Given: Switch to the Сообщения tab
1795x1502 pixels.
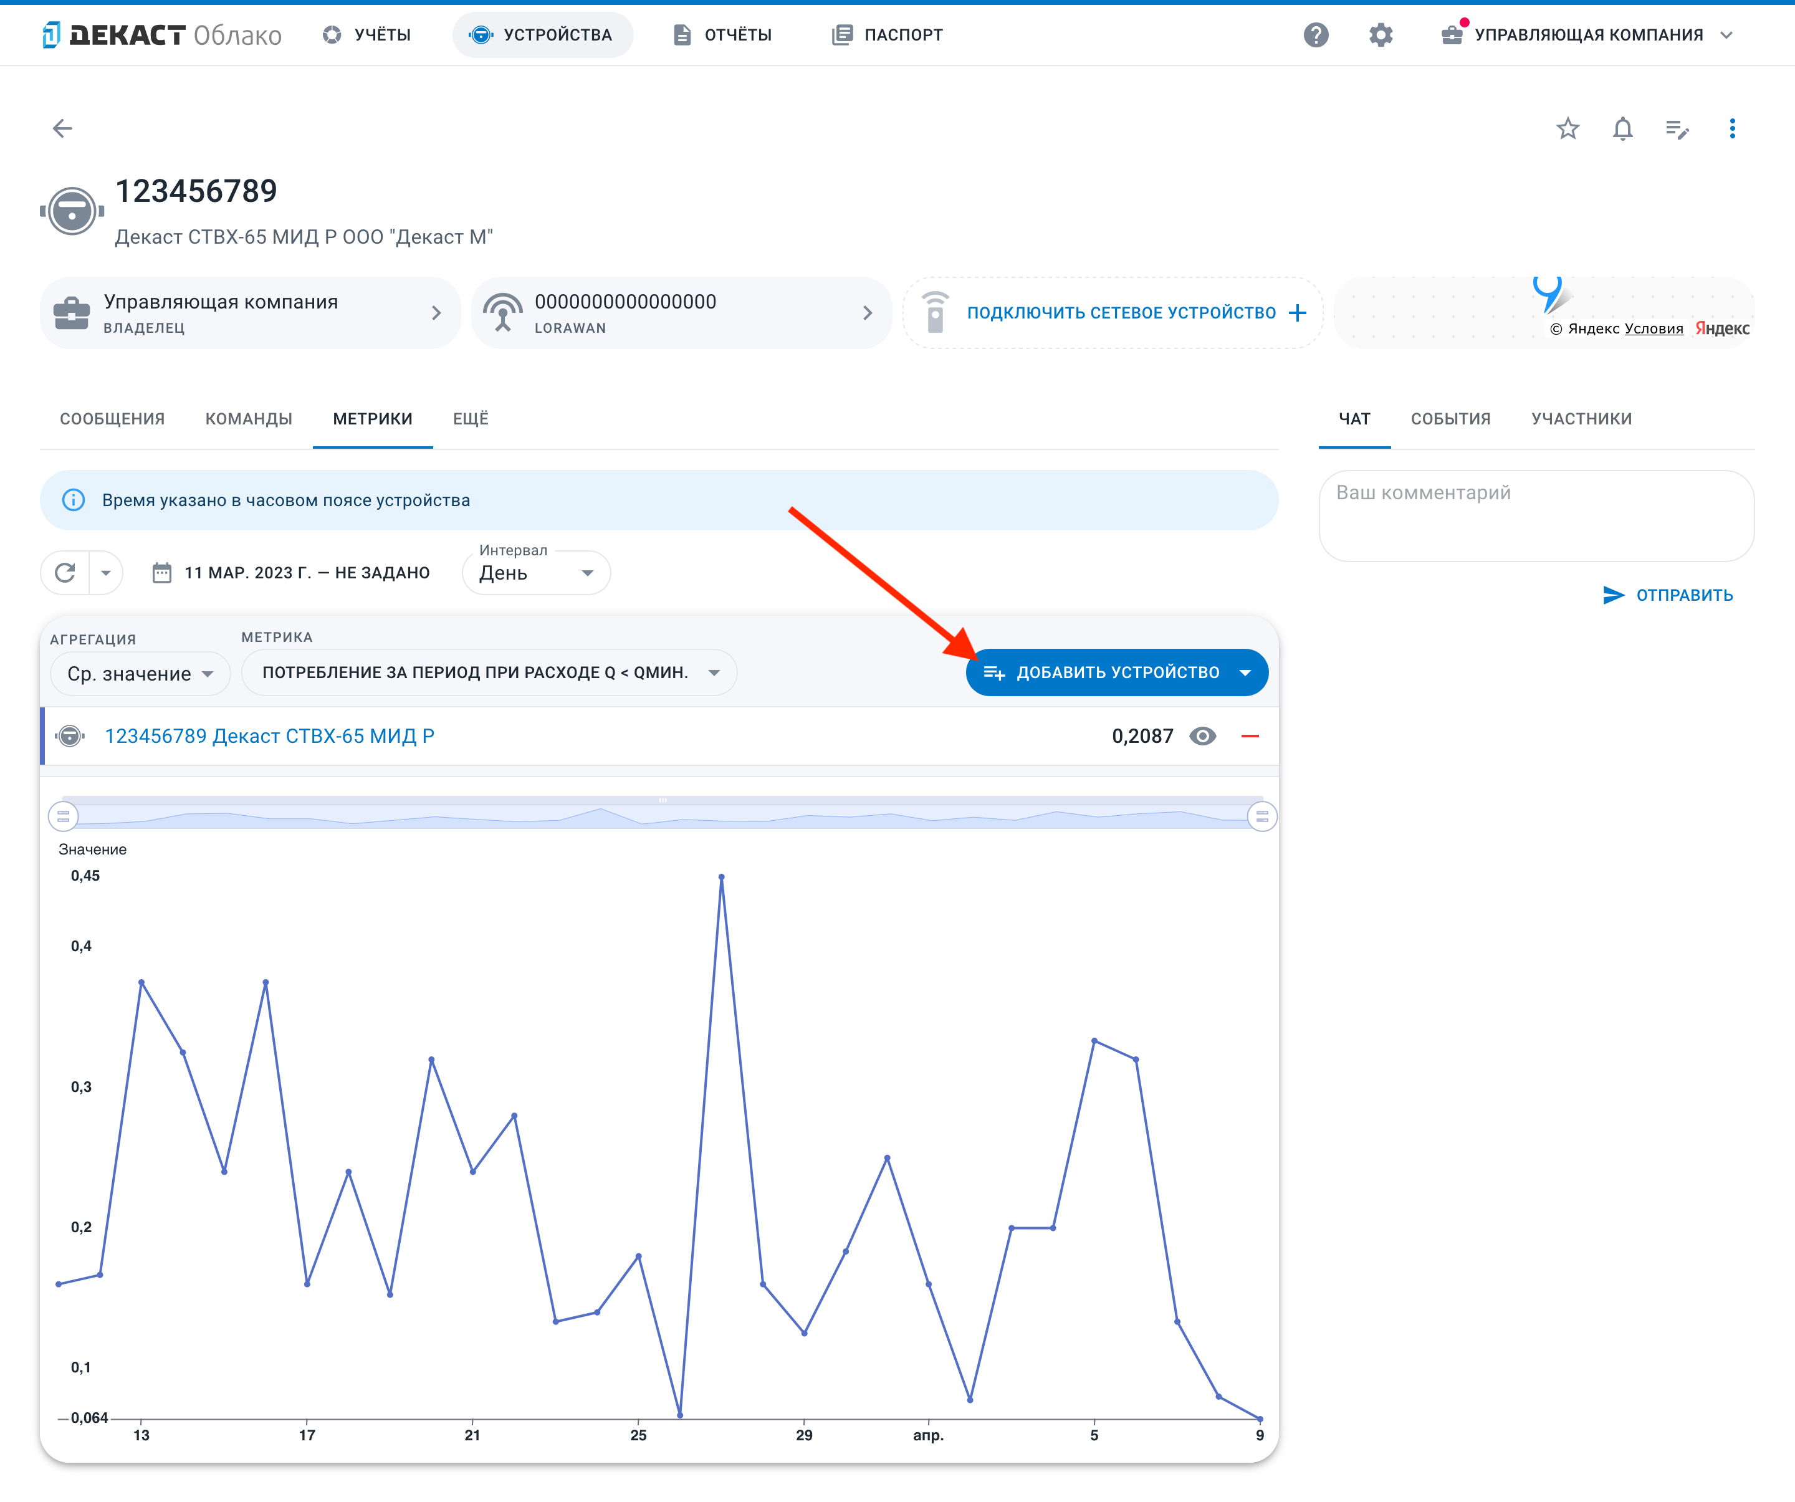Looking at the screenshot, I should (112, 419).
